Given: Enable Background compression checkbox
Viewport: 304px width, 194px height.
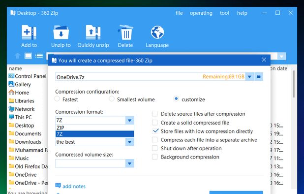Looking at the screenshot, I should coord(155,157).
